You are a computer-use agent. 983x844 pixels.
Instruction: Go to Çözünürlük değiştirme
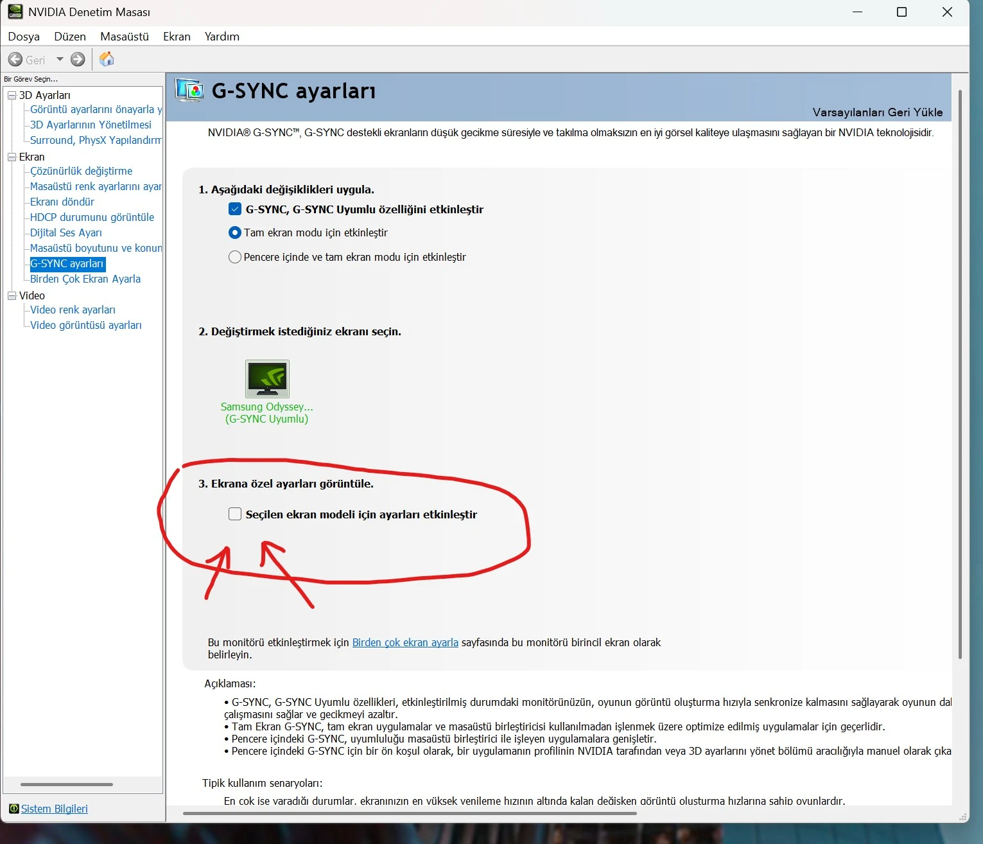tap(81, 171)
